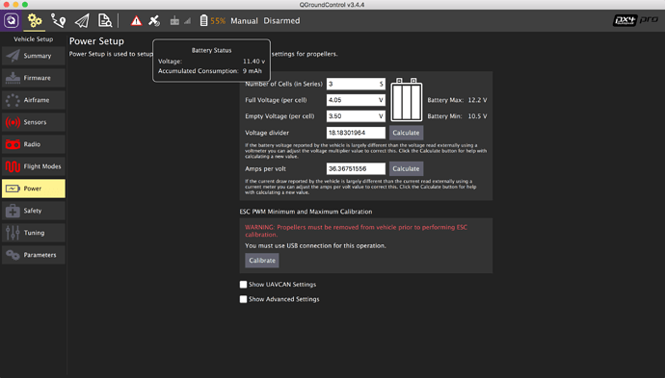Click the 11.40 v voltage reading

(253, 62)
